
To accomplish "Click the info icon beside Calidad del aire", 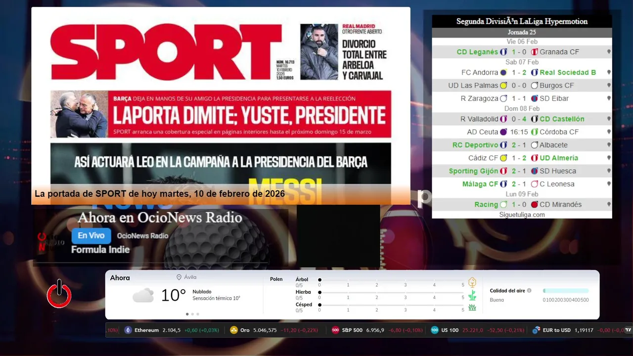I will pos(529,291).
